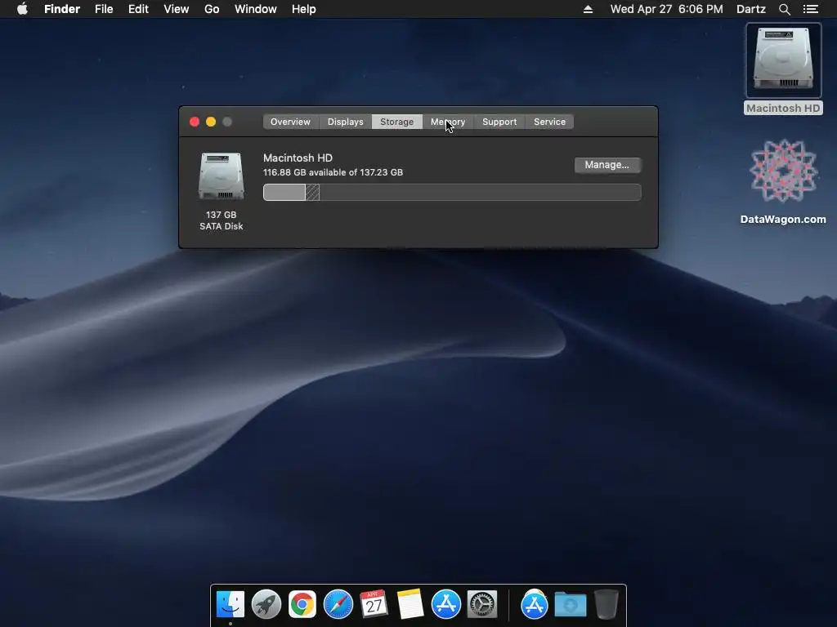
Task: Open Notification Center list icon
Action: click(810, 9)
